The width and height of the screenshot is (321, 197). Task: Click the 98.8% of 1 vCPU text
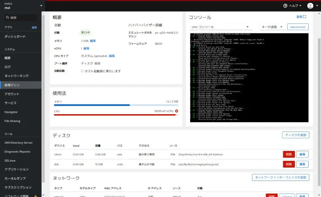point(164,111)
